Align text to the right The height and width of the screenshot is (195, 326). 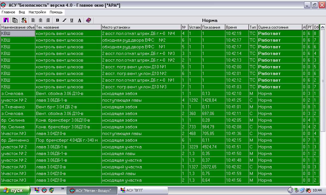point(48,20)
